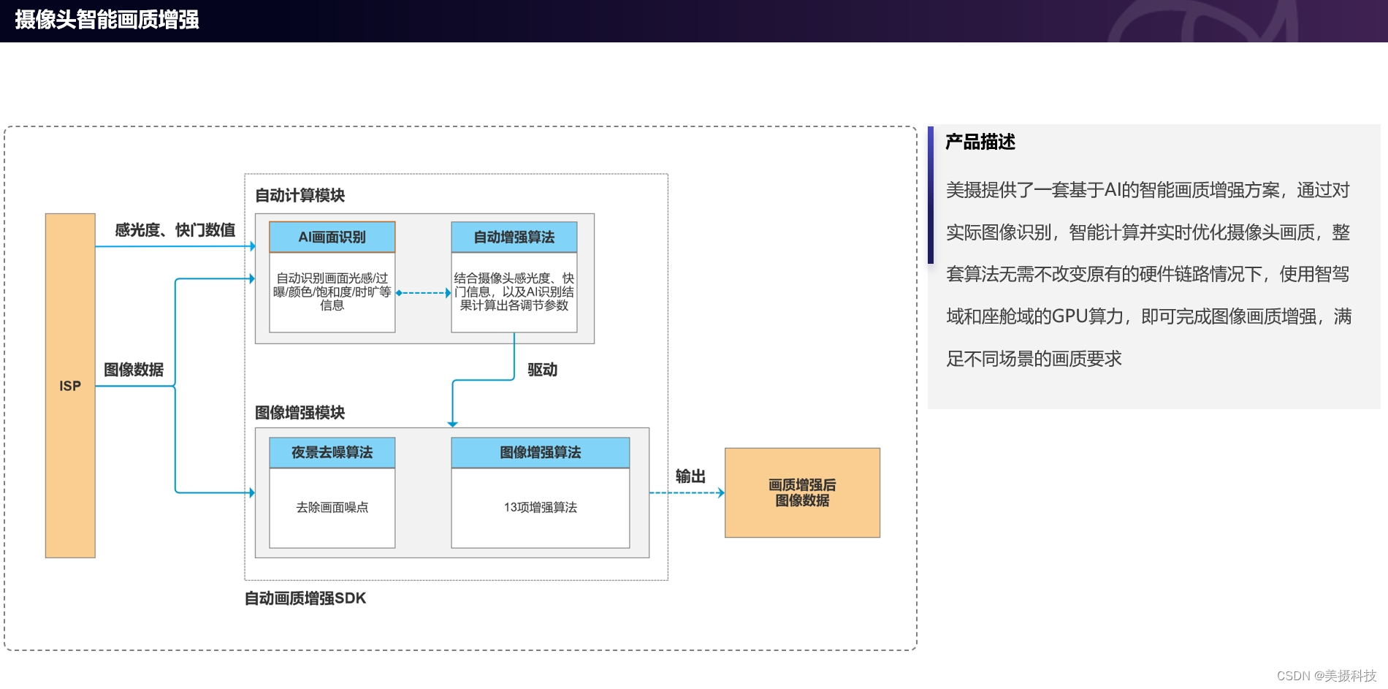Select the 图像增强算法 block
1388x689 pixels.
point(541,452)
